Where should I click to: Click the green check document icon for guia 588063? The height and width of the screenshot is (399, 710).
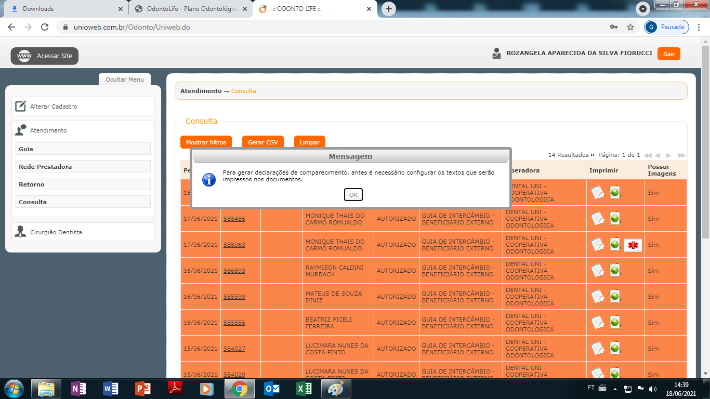pyautogui.click(x=615, y=245)
